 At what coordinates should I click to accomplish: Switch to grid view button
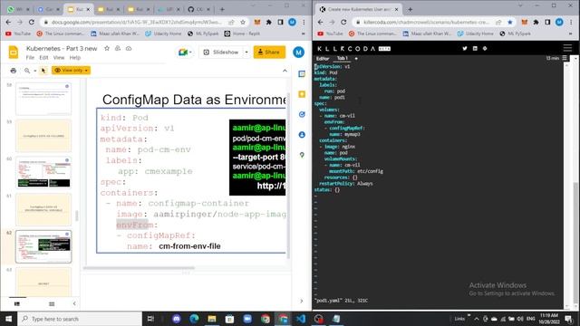click(x=52, y=304)
